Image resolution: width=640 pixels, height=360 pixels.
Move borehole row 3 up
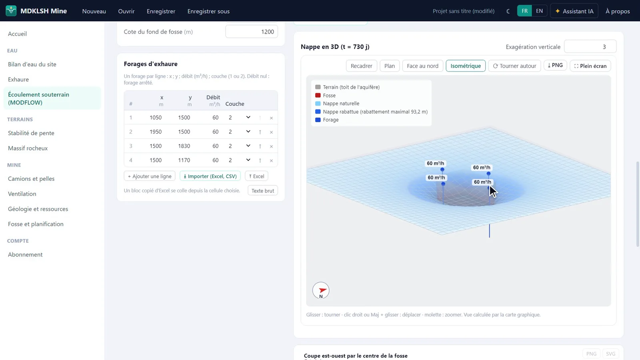coord(260,146)
